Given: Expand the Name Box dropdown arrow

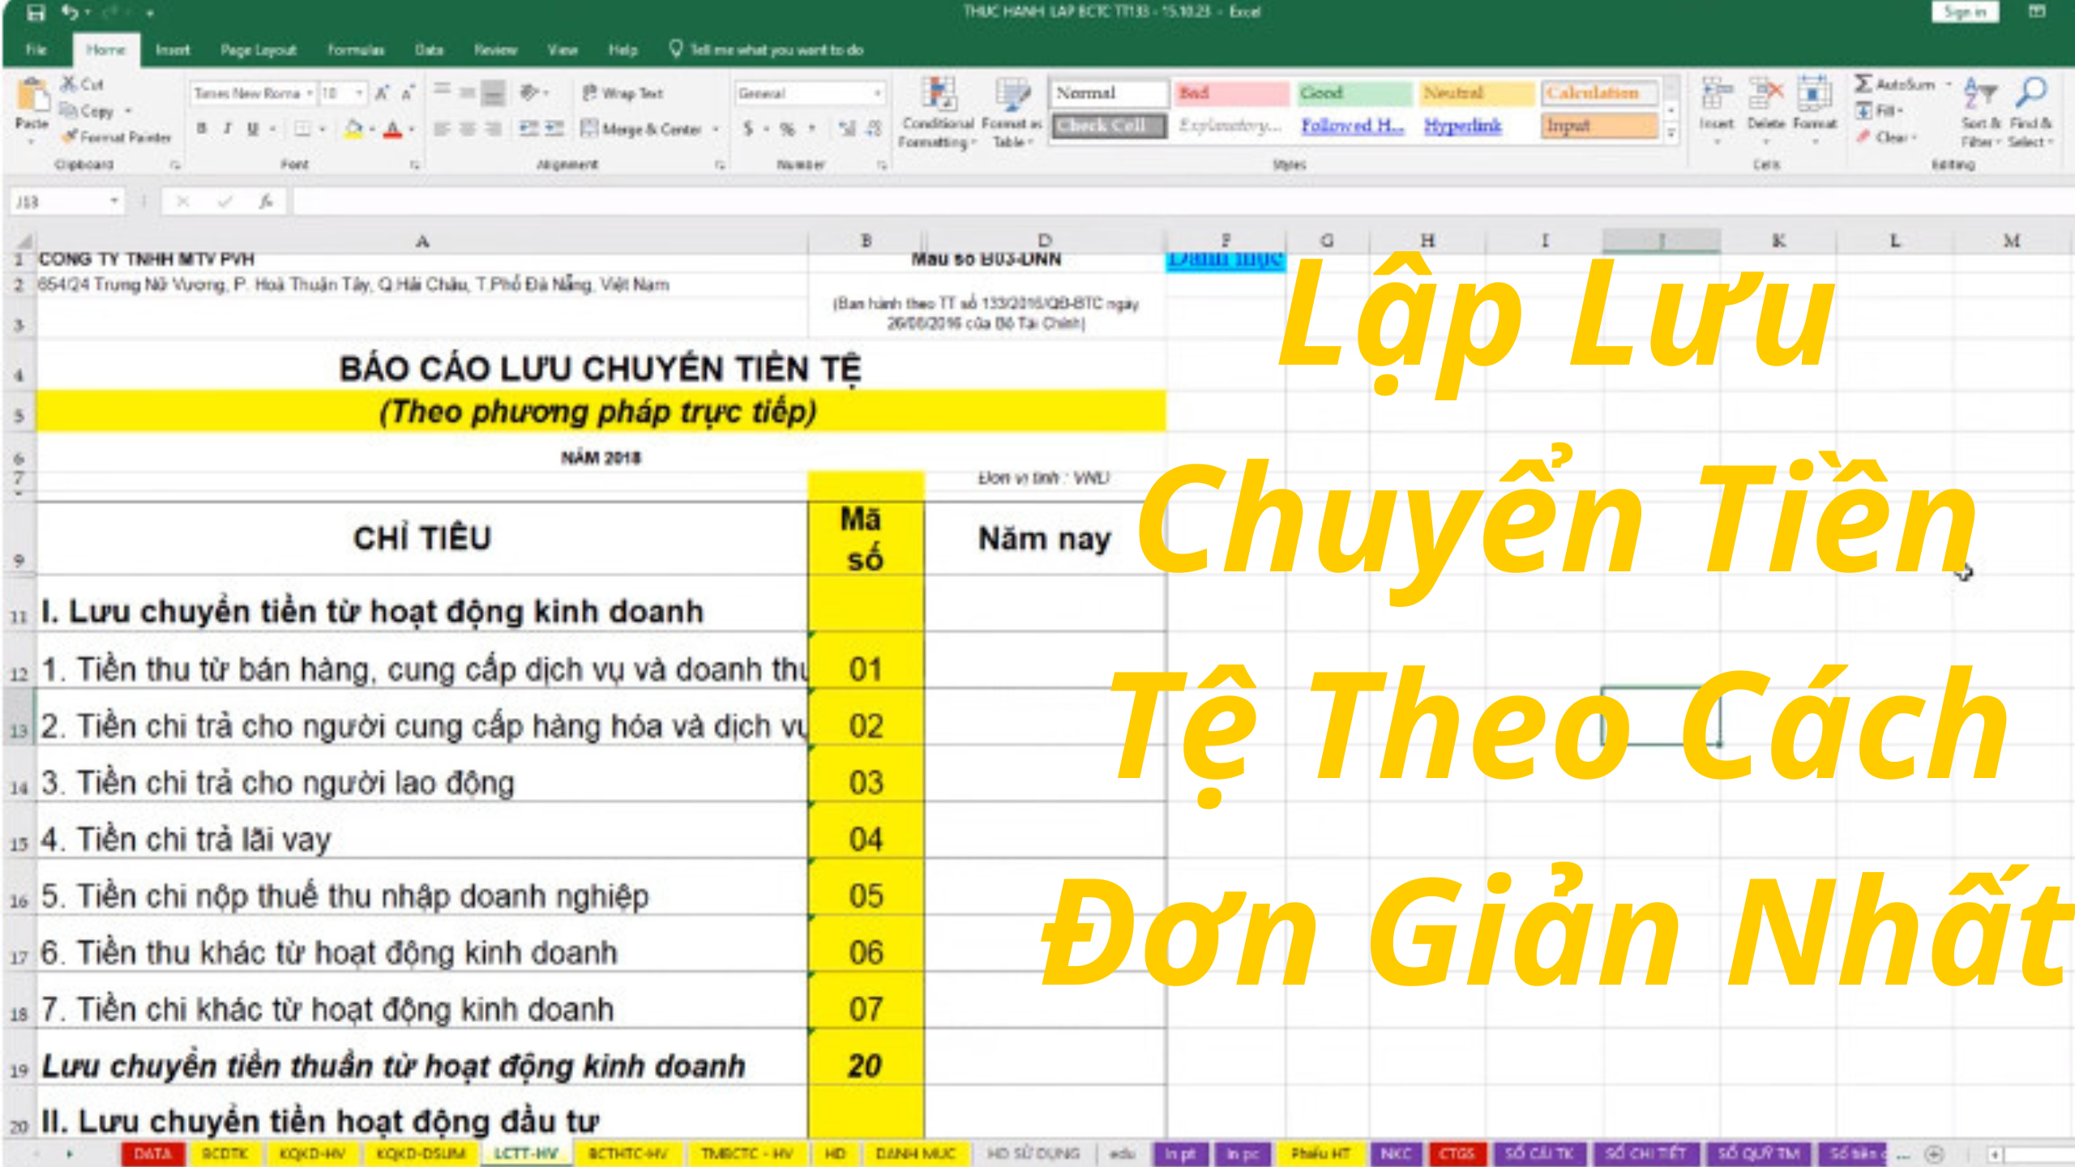Looking at the screenshot, I should tap(114, 202).
